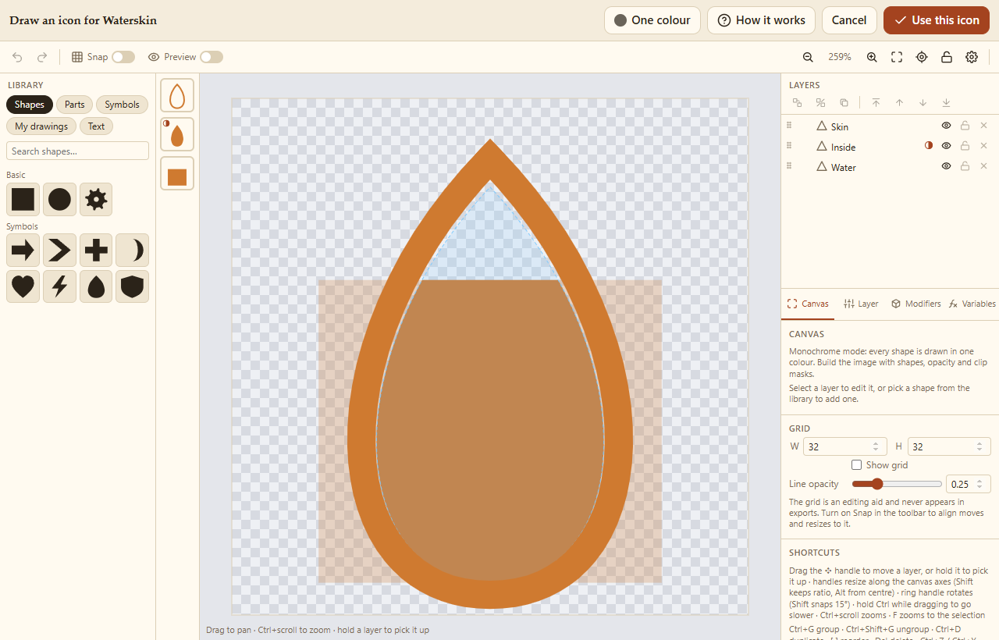Move layer down arrow icon
The width and height of the screenshot is (999, 640).
(923, 102)
